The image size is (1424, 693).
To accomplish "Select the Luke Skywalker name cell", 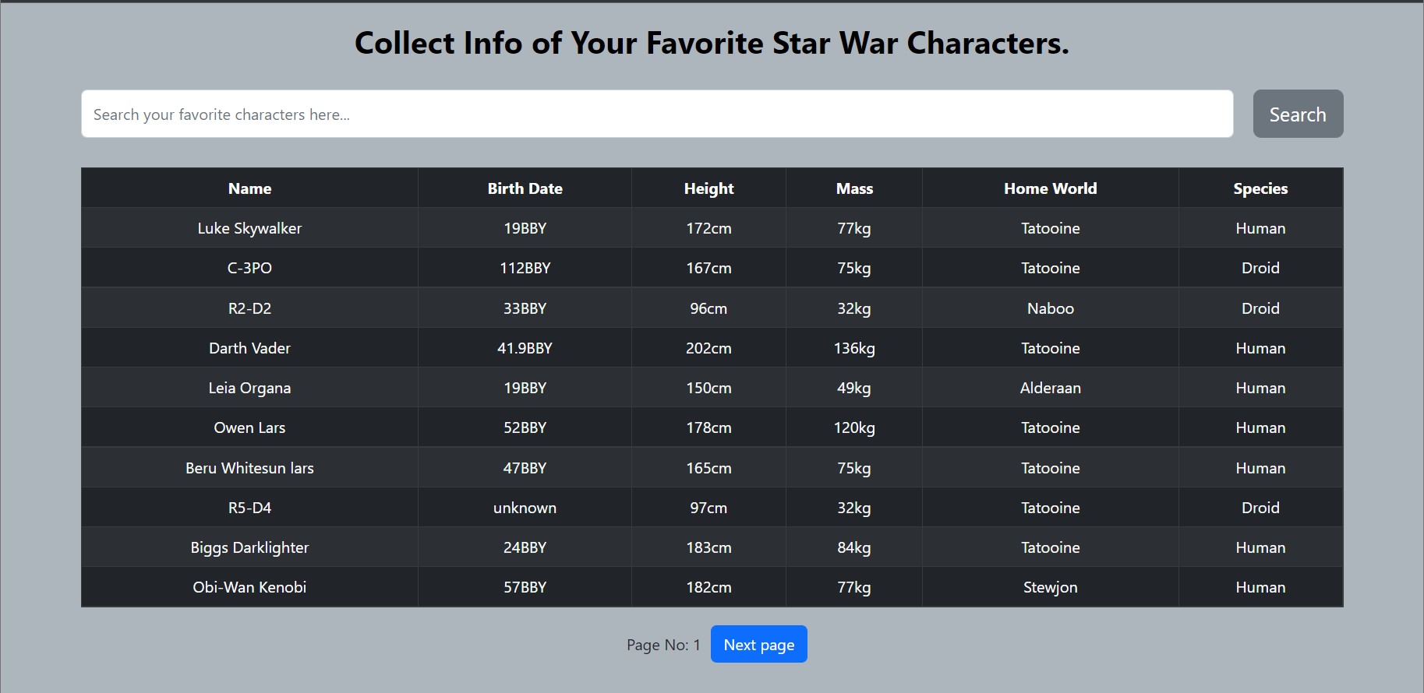I will (249, 228).
